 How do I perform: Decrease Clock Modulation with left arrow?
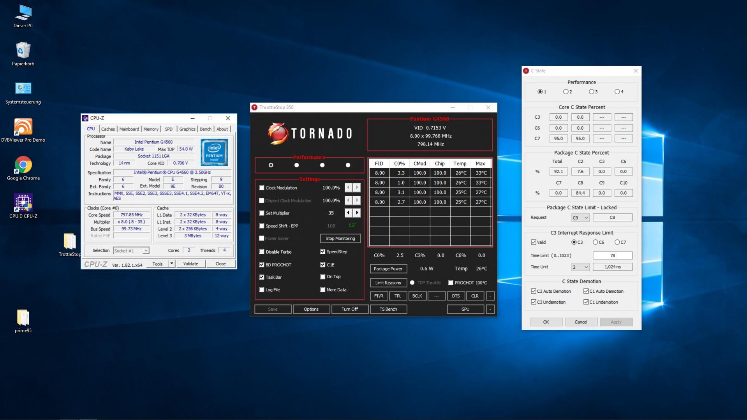349,188
